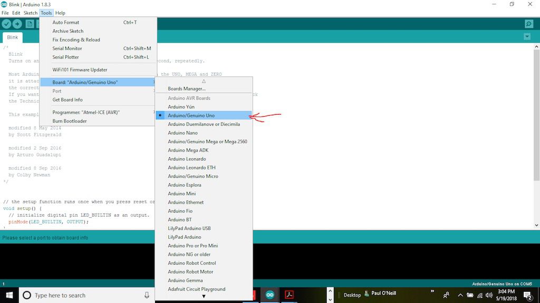Click the editor vertical scrollbar thumb
The image size is (540, 303).
[536, 115]
